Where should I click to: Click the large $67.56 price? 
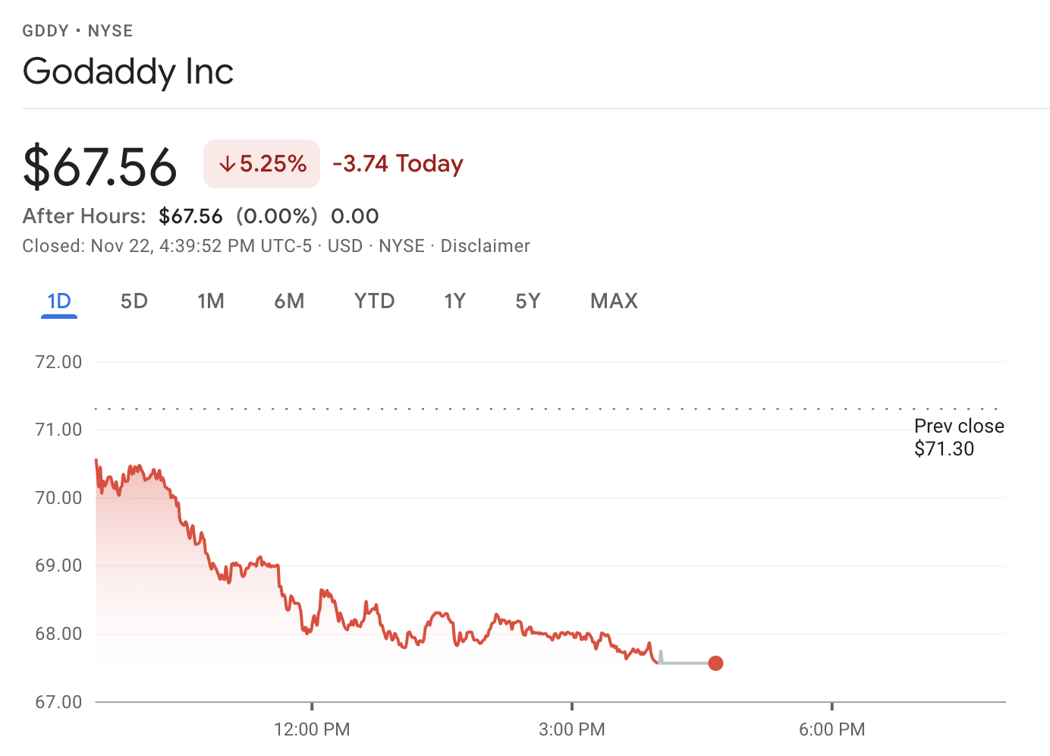click(x=100, y=167)
